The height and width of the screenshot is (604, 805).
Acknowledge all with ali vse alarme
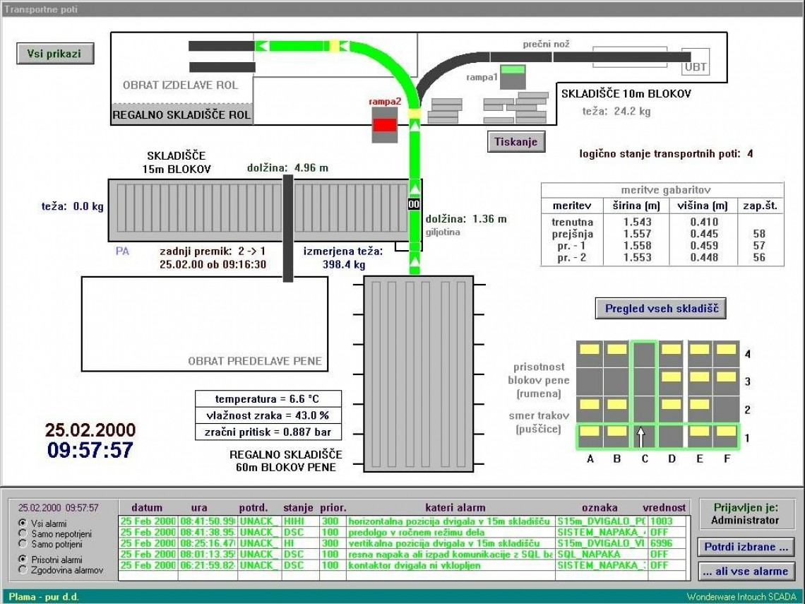click(x=746, y=572)
